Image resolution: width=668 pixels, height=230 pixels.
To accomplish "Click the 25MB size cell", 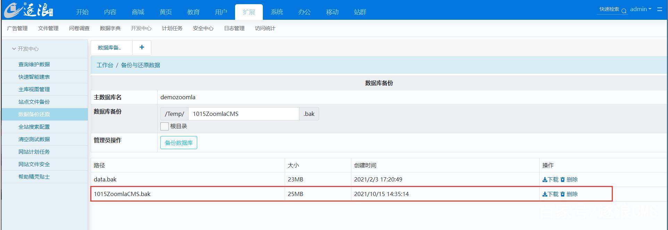I will [318, 194].
